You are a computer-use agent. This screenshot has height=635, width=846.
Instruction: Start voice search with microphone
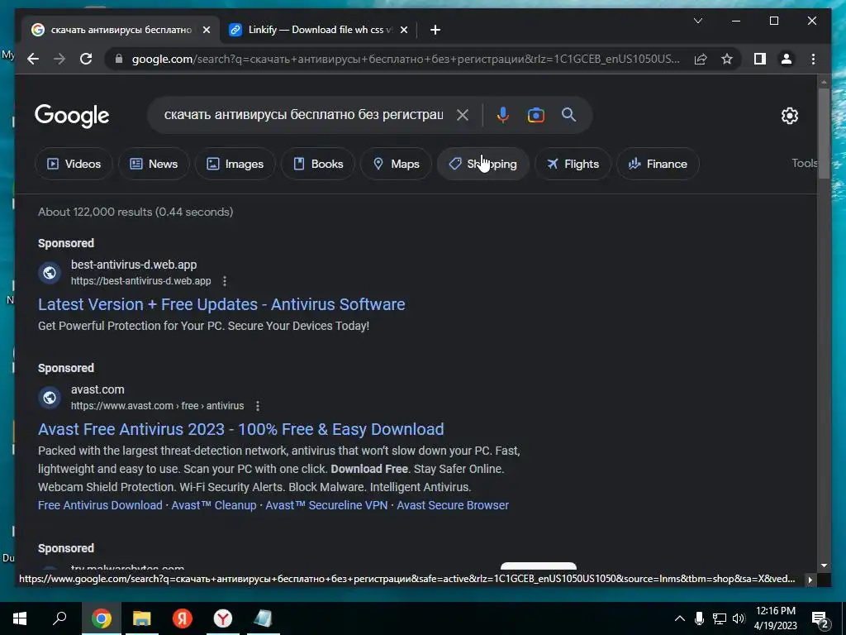coord(503,115)
